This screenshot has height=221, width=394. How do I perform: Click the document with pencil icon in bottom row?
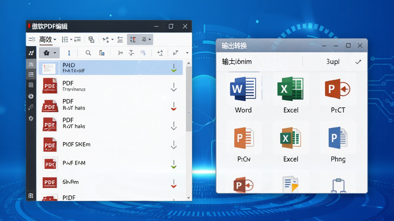pos(290,184)
